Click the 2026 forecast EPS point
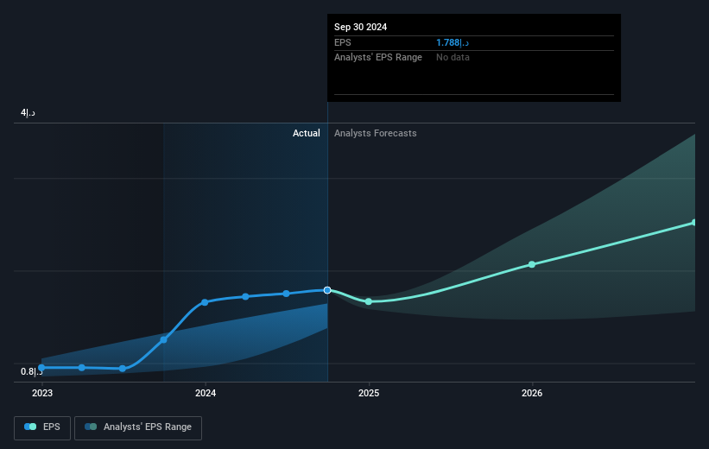 532,264
